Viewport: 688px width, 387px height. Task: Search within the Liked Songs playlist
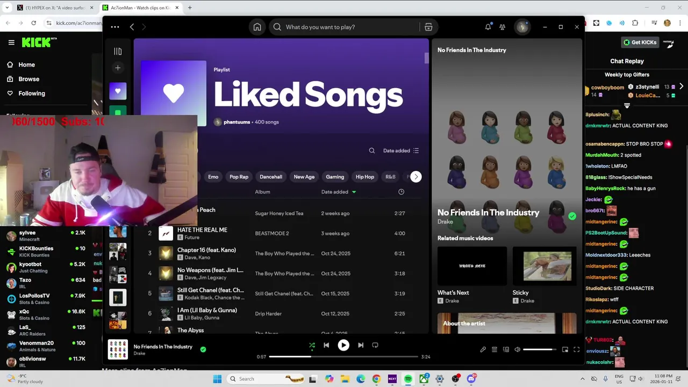coord(371,150)
